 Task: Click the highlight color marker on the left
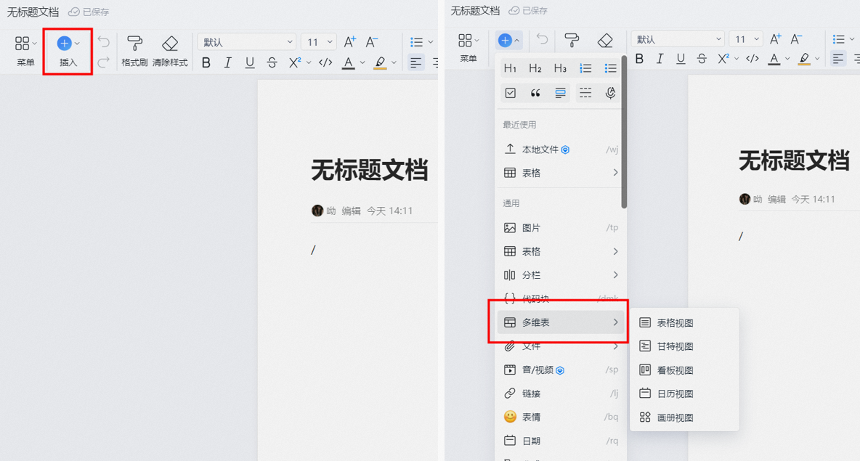click(380, 63)
